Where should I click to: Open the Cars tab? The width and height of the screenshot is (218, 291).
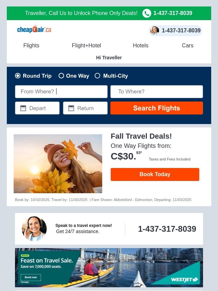pos(188,45)
